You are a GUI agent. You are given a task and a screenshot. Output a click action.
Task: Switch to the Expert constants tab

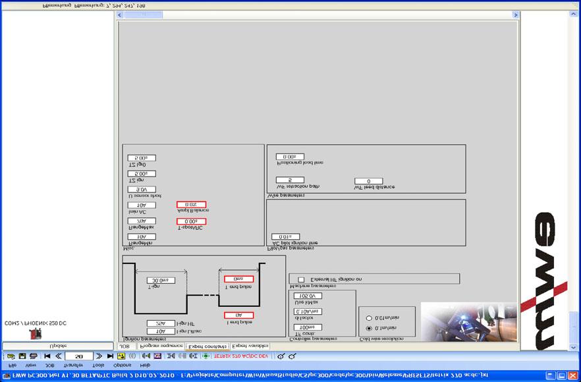(207, 346)
